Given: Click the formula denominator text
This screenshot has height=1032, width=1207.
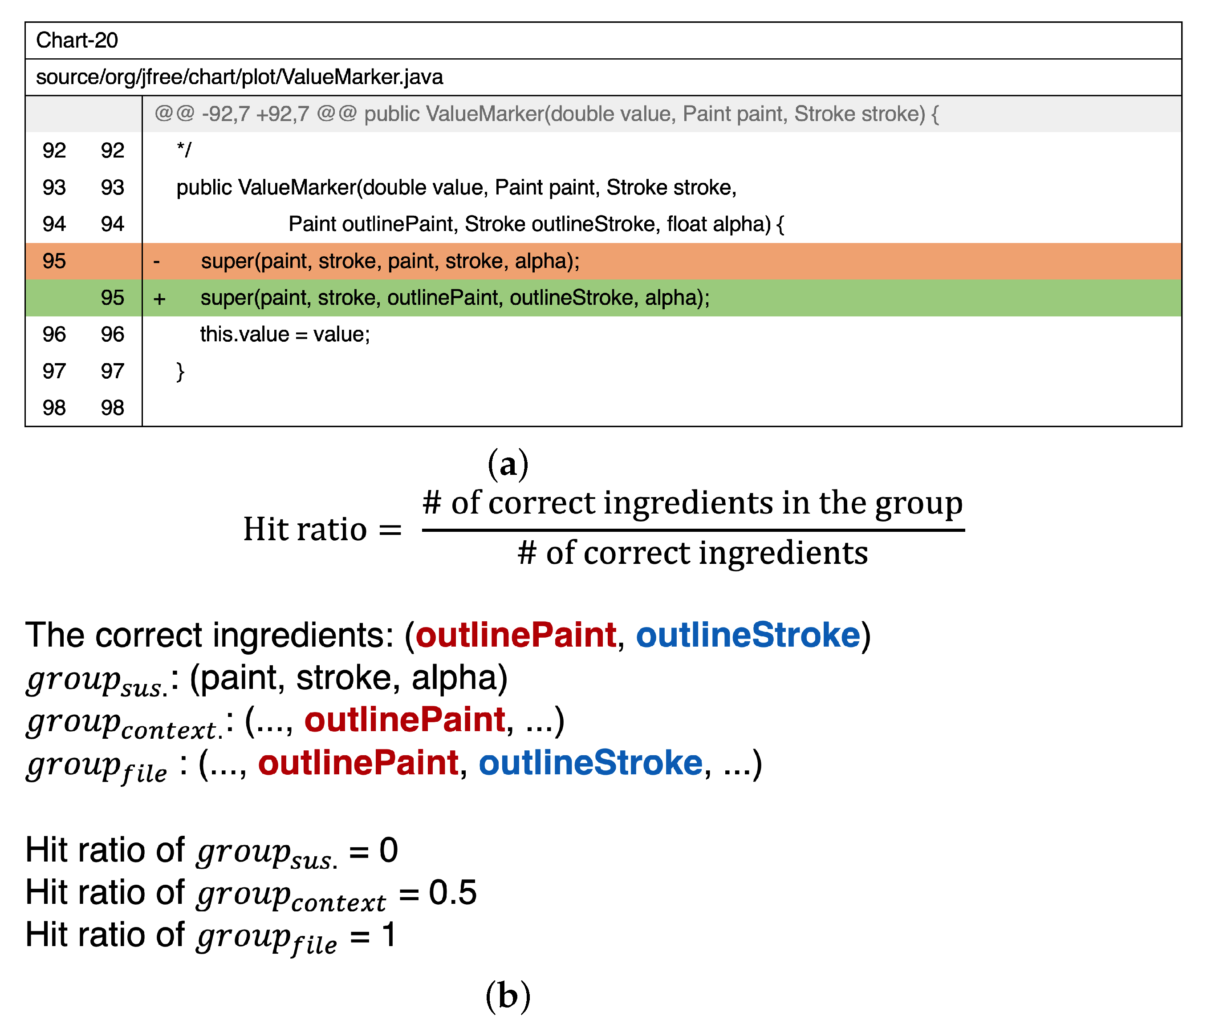Looking at the screenshot, I should [692, 553].
